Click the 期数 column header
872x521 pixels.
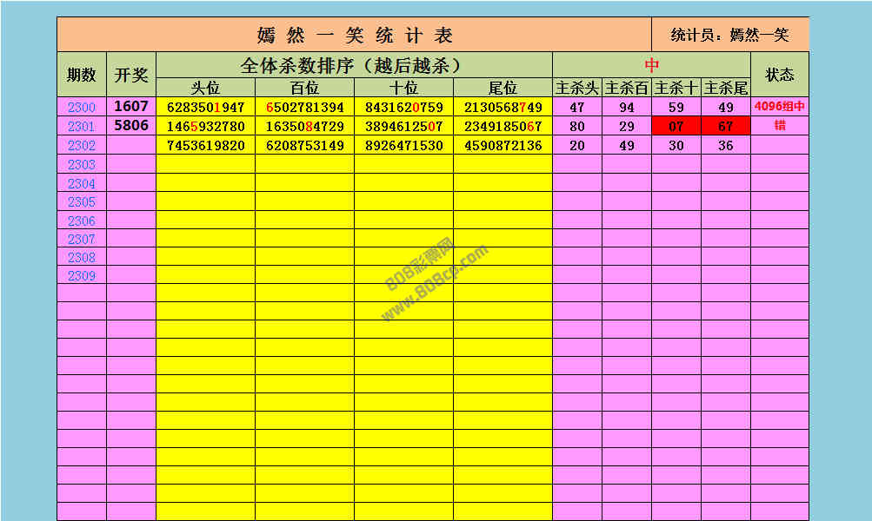[x=81, y=75]
